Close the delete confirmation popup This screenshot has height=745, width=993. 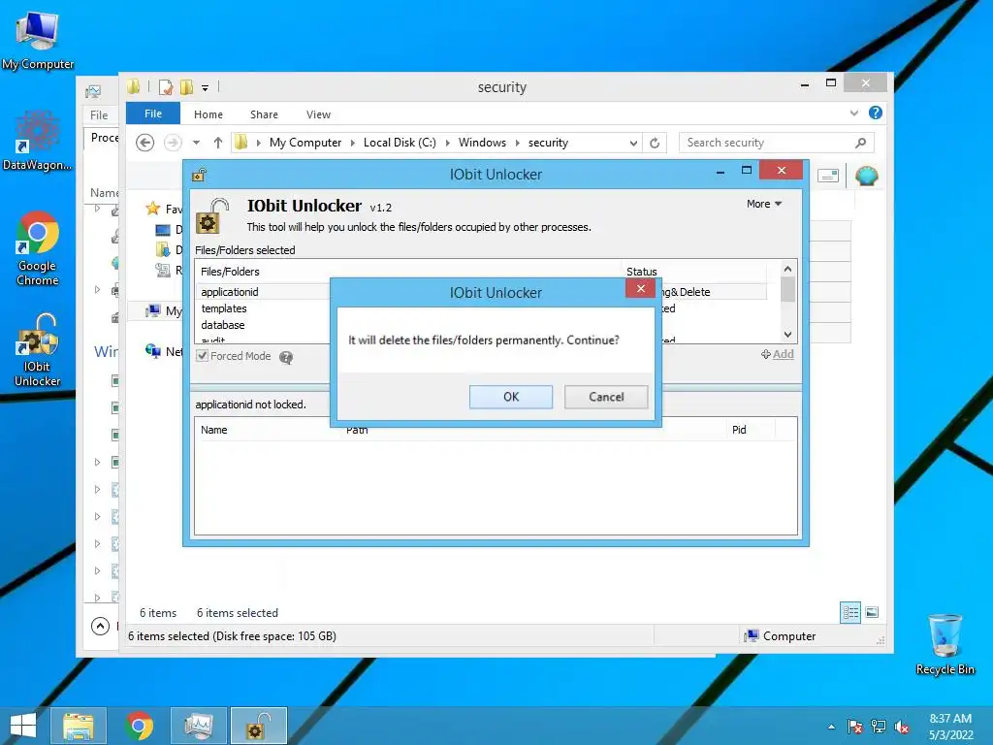pos(641,288)
